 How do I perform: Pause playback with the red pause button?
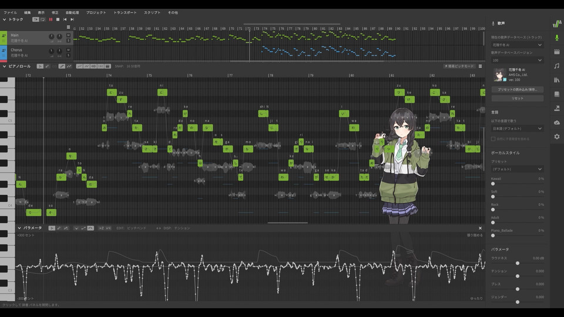[51, 19]
